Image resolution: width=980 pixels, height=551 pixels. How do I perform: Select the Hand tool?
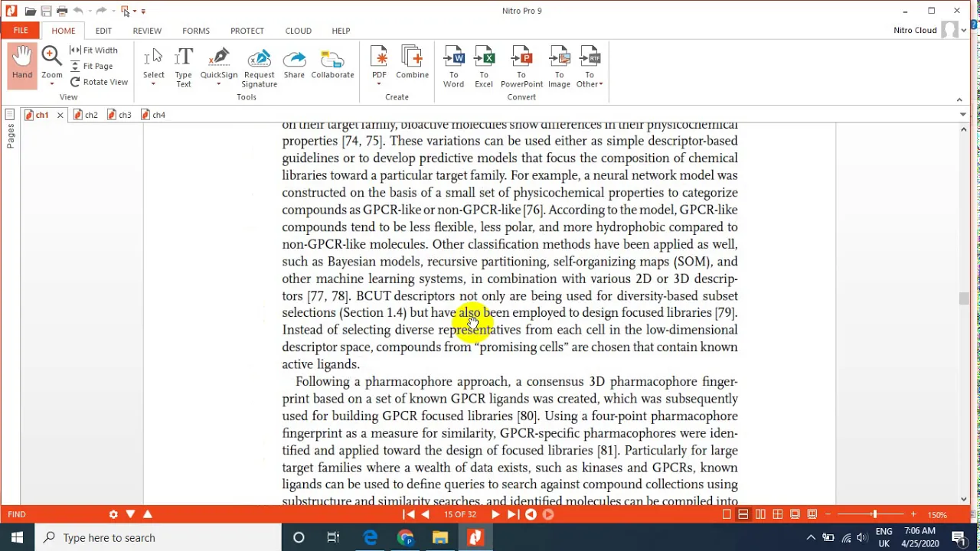[x=22, y=64]
